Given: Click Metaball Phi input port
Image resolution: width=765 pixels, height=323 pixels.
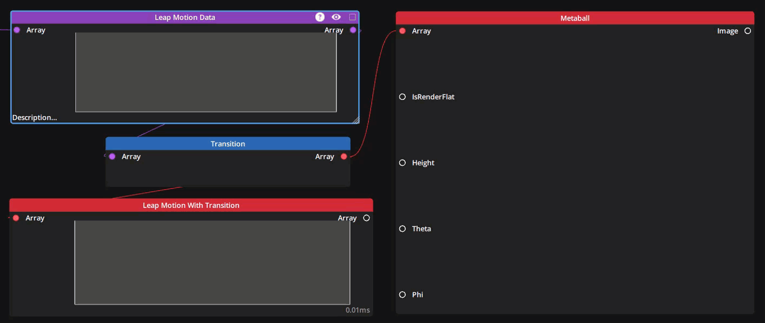Looking at the screenshot, I should coord(403,295).
